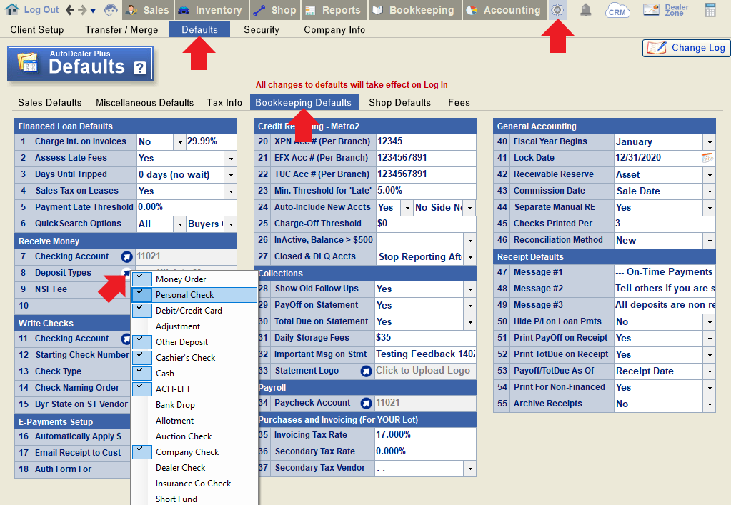Switch to Security tab
The height and width of the screenshot is (505, 731).
[261, 30]
